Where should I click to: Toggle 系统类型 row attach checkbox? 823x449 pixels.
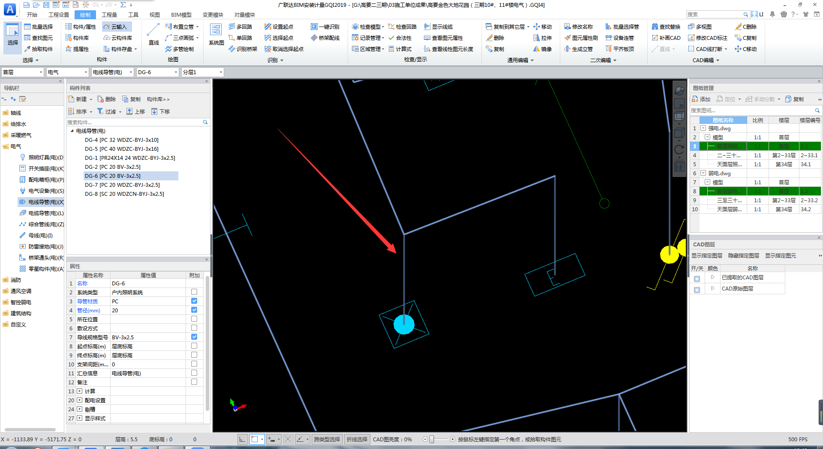coord(194,292)
